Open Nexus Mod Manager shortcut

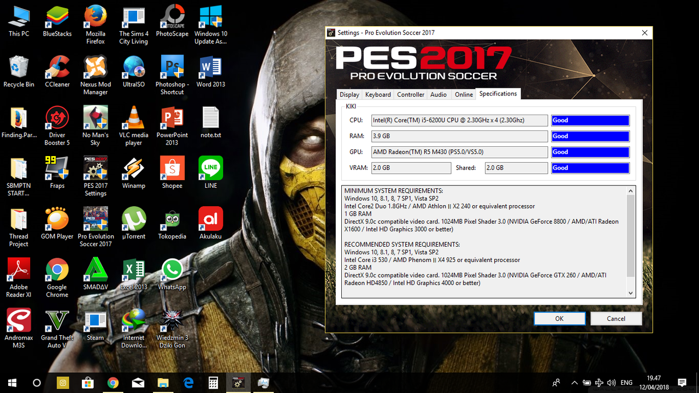96,76
